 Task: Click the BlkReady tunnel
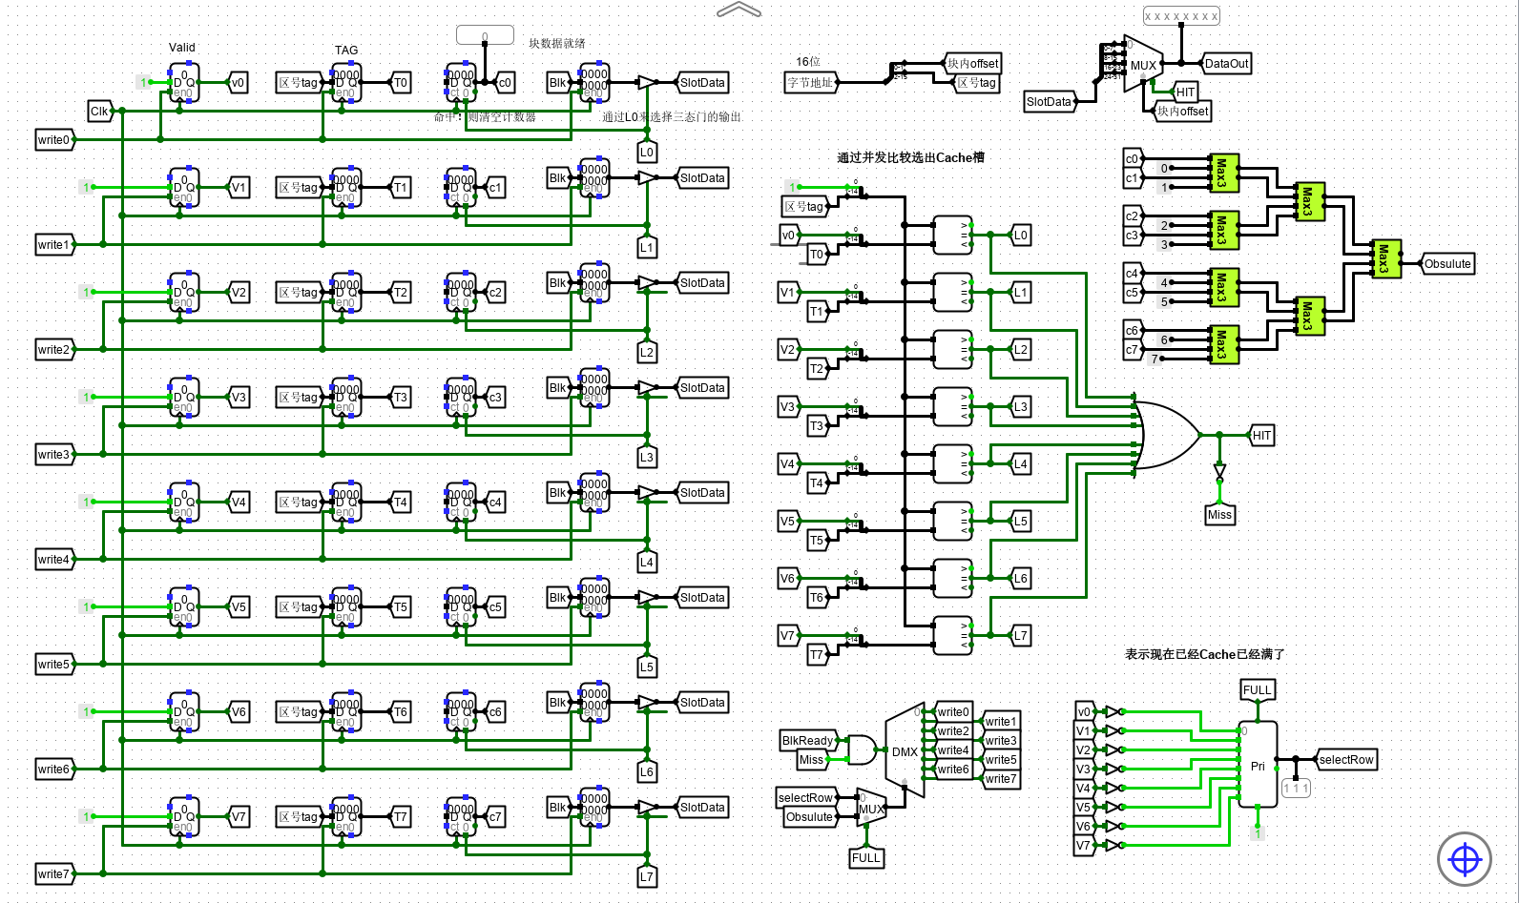point(809,741)
